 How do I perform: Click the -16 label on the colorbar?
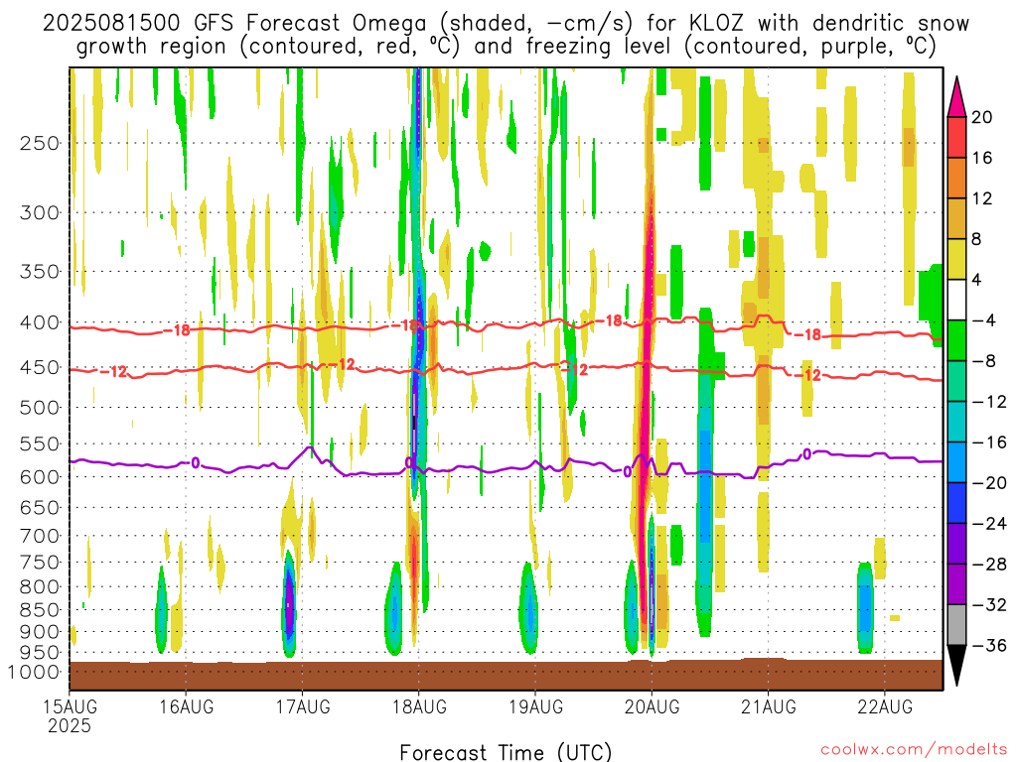pos(989,442)
